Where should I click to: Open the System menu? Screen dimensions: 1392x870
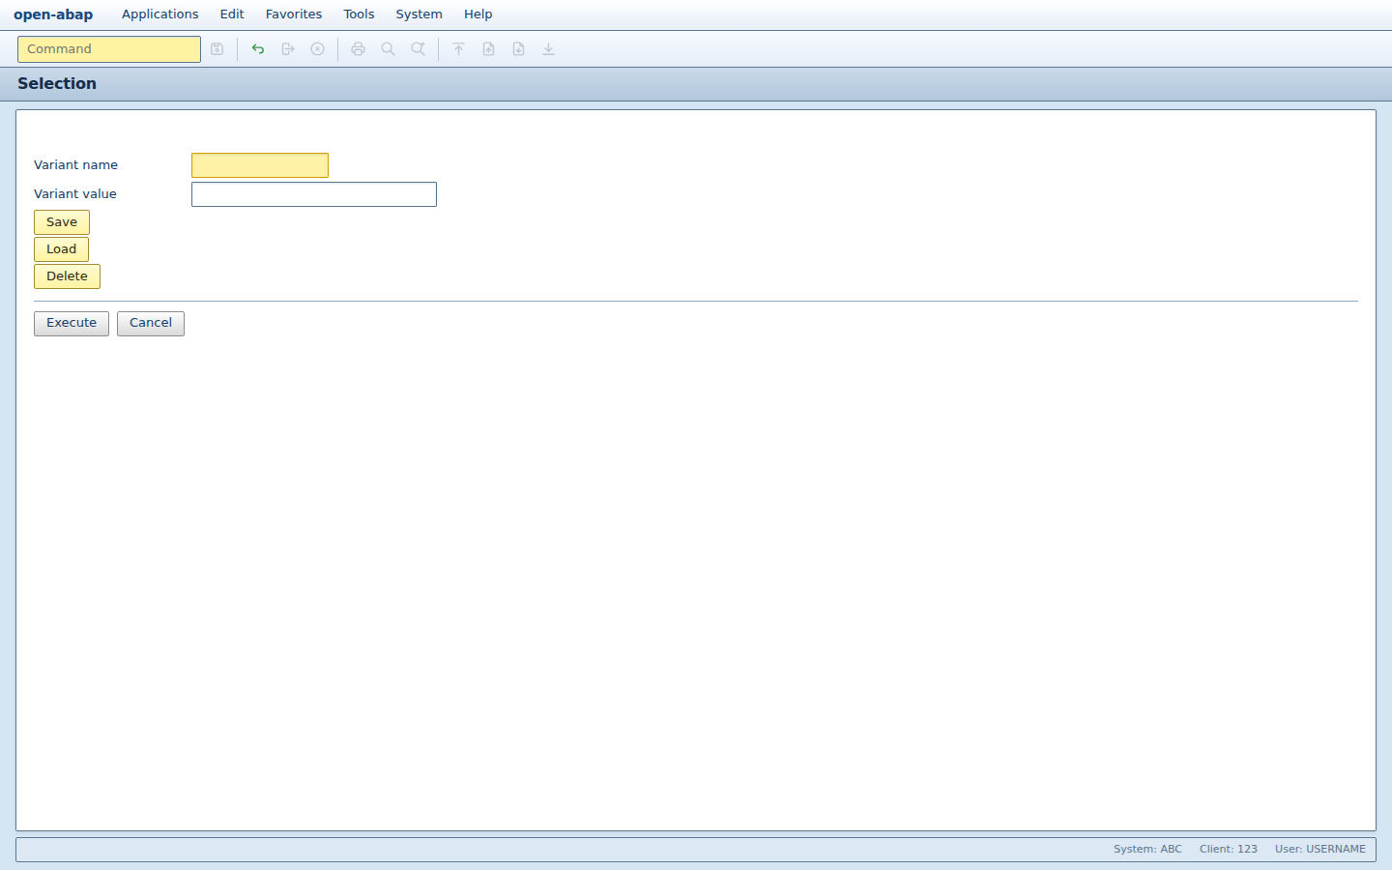point(419,14)
